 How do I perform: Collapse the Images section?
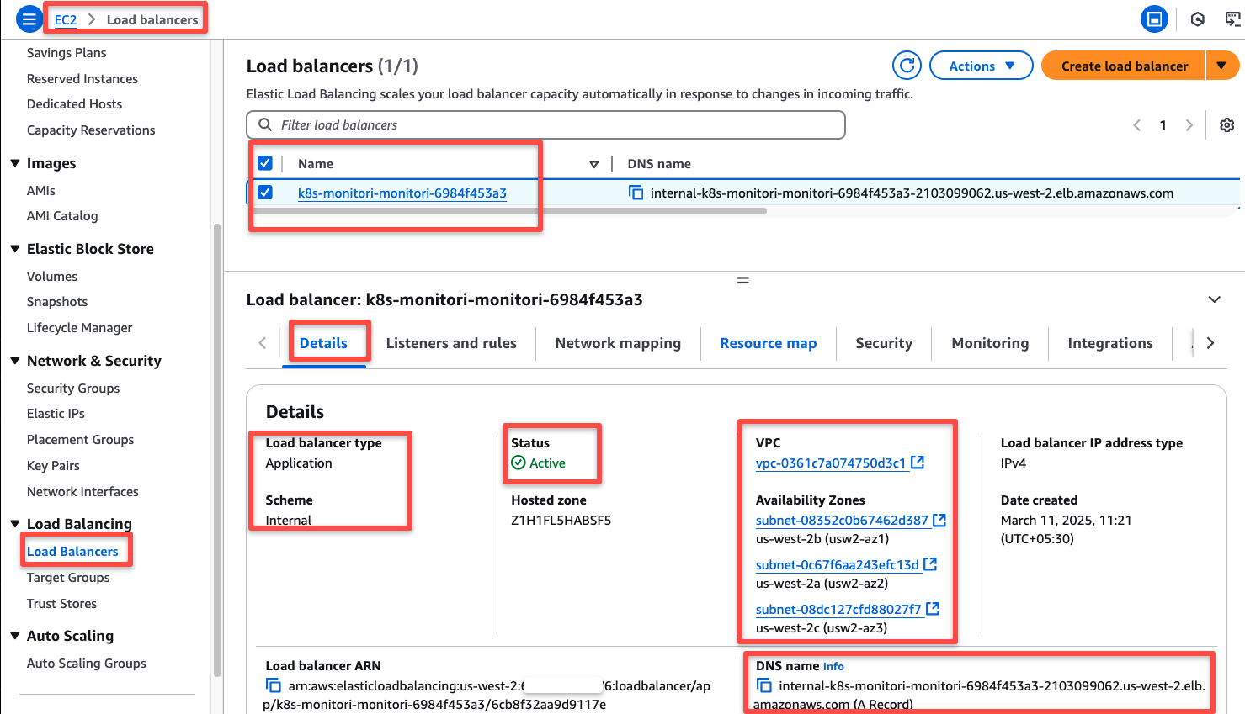coord(15,163)
